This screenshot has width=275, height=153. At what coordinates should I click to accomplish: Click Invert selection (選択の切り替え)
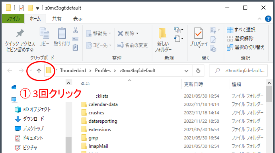click(x=246, y=47)
